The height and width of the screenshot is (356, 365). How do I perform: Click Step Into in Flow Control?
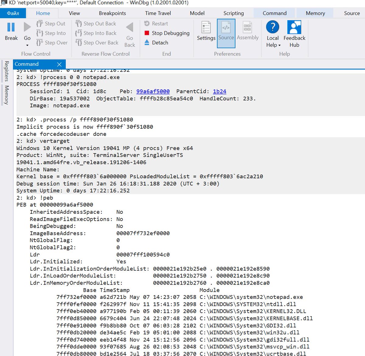click(x=51, y=33)
